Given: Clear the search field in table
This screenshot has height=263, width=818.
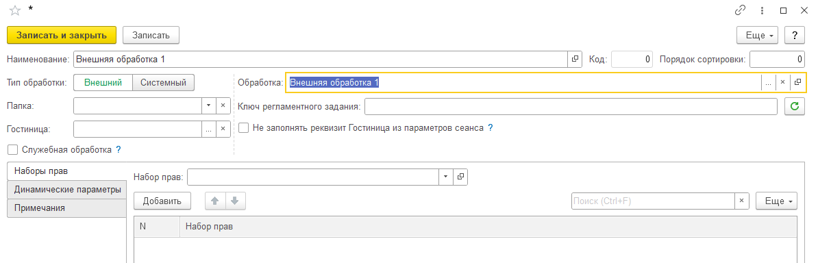Looking at the screenshot, I should tap(742, 201).
